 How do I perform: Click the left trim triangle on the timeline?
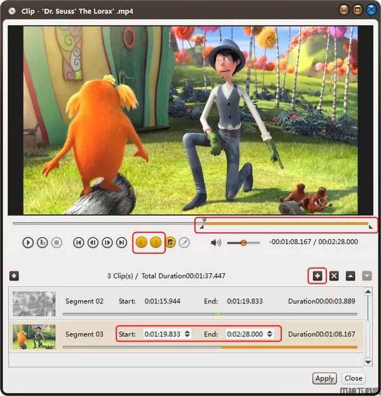coord(201,228)
